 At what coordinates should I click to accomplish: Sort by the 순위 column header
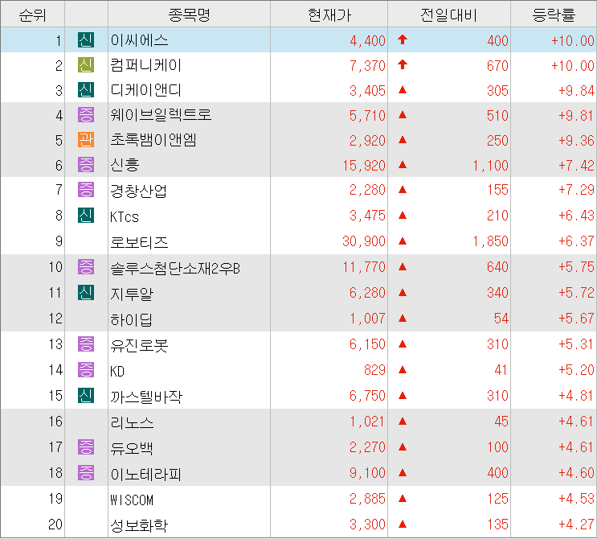click(x=33, y=14)
